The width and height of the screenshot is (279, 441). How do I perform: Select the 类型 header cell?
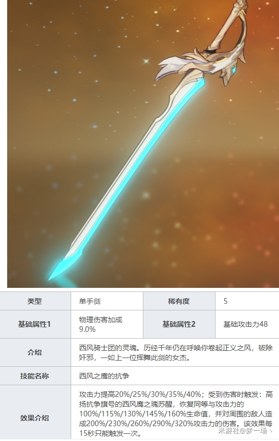point(35,301)
